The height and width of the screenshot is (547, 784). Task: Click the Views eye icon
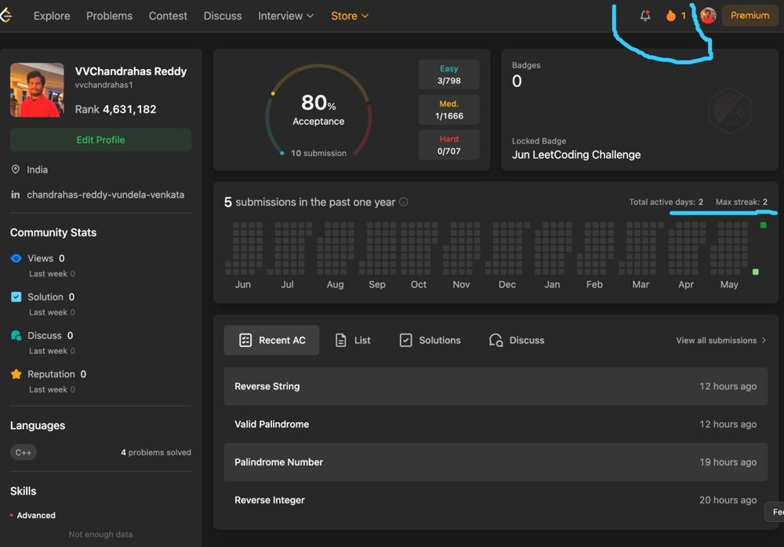point(16,258)
